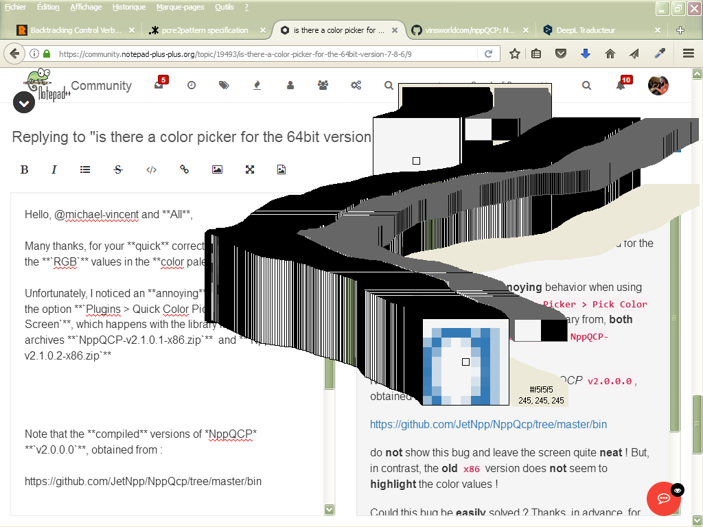Image resolution: width=703 pixels, height=527 pixels.
Task: Click the left navbar search icon
Action: click(x=389, y=85)
